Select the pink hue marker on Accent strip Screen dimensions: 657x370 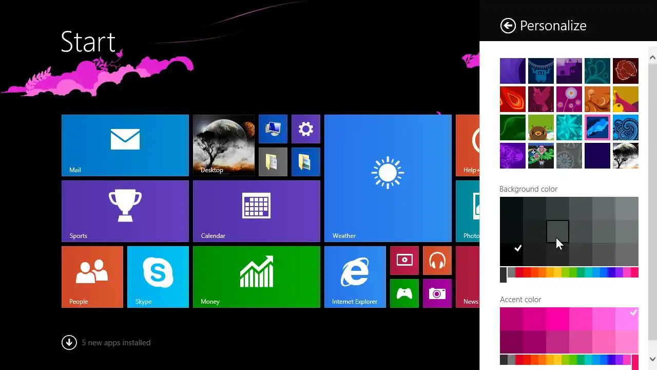(x=635, y=362)
